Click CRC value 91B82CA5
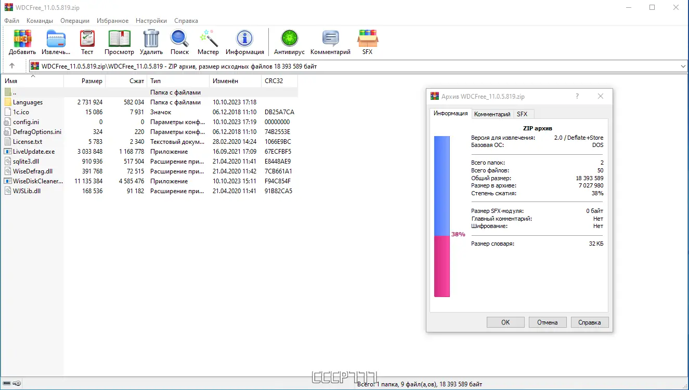 279,191
